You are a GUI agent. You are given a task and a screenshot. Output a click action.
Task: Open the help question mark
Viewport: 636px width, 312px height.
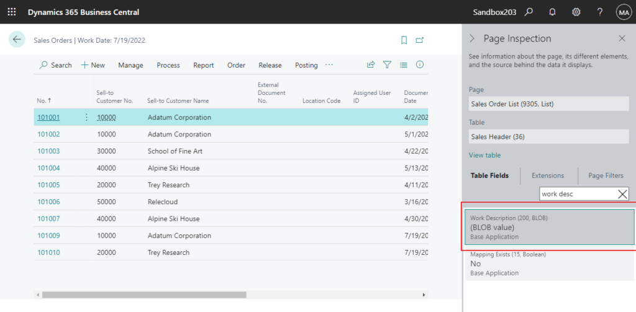600,12
